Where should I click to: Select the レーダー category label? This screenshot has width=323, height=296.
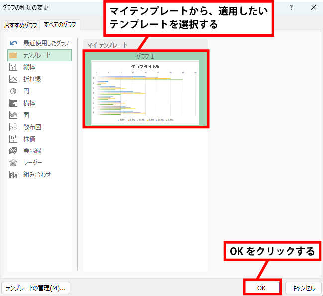pyautogui.click(x=32, y=163)
